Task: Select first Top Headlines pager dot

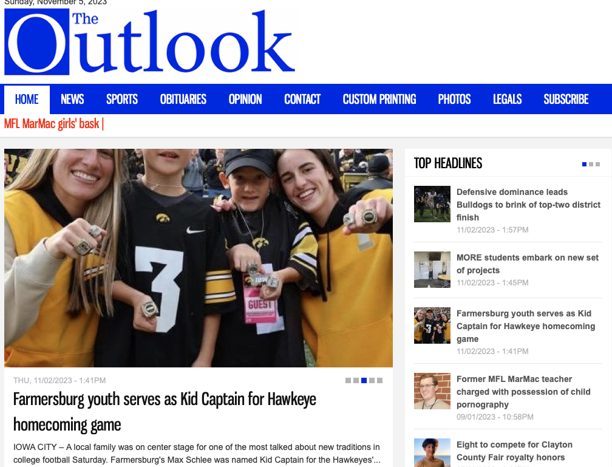Action: pyautogui.click(x=584, y=165)
